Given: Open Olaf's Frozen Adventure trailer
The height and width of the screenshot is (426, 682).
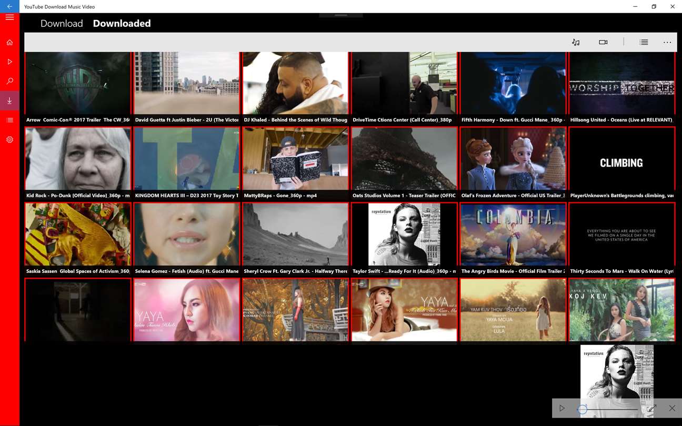Looking at the screenshot, I should click(513, 164).
